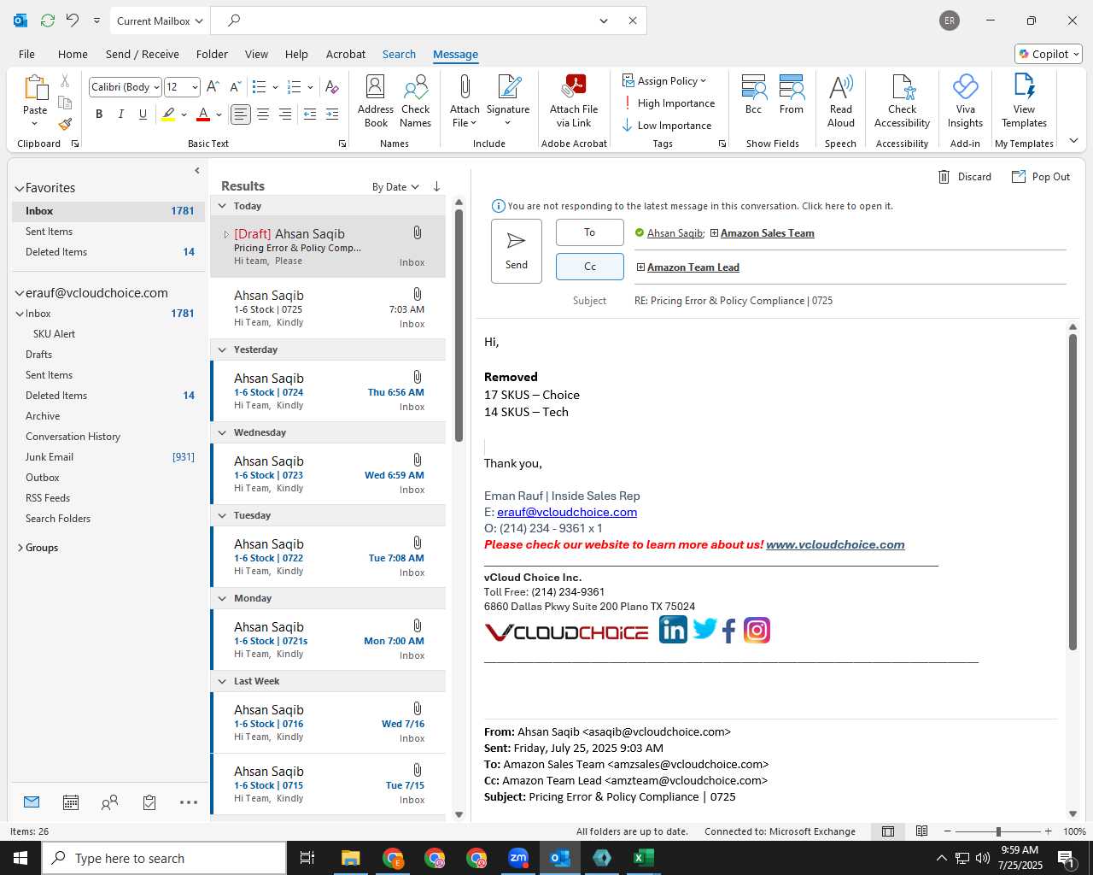Apply the red font color
This screenshot has width=1093, height=875.
pos(203,114)
